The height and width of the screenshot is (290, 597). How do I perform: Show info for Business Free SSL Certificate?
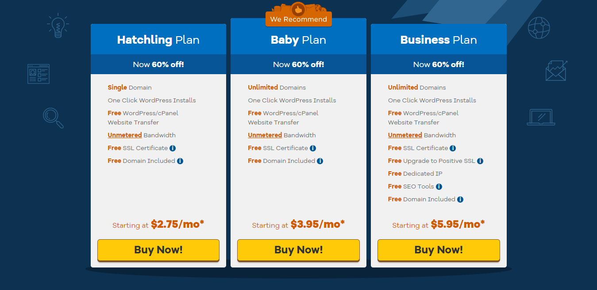tap(453, 148)
